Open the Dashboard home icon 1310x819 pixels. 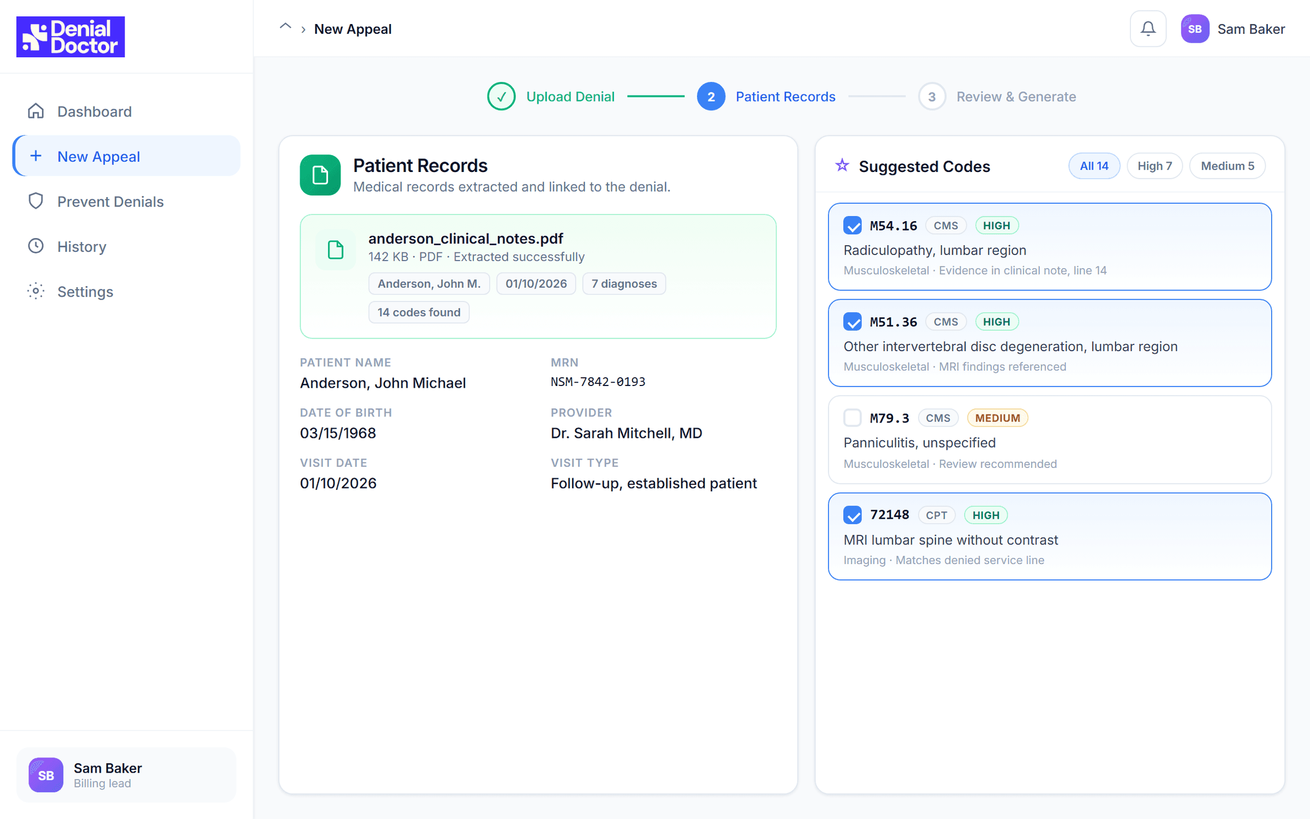point(36,111)
